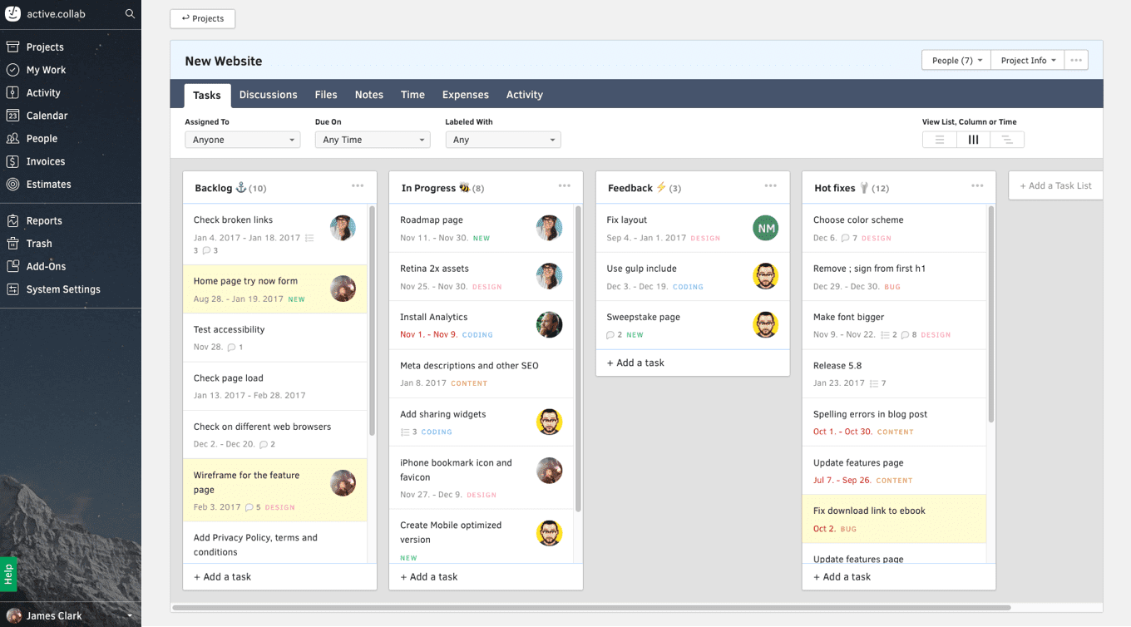The width and height of the screenshot is (1131, 627).
Task: Open the Estimates section
Action: point(48,185)
